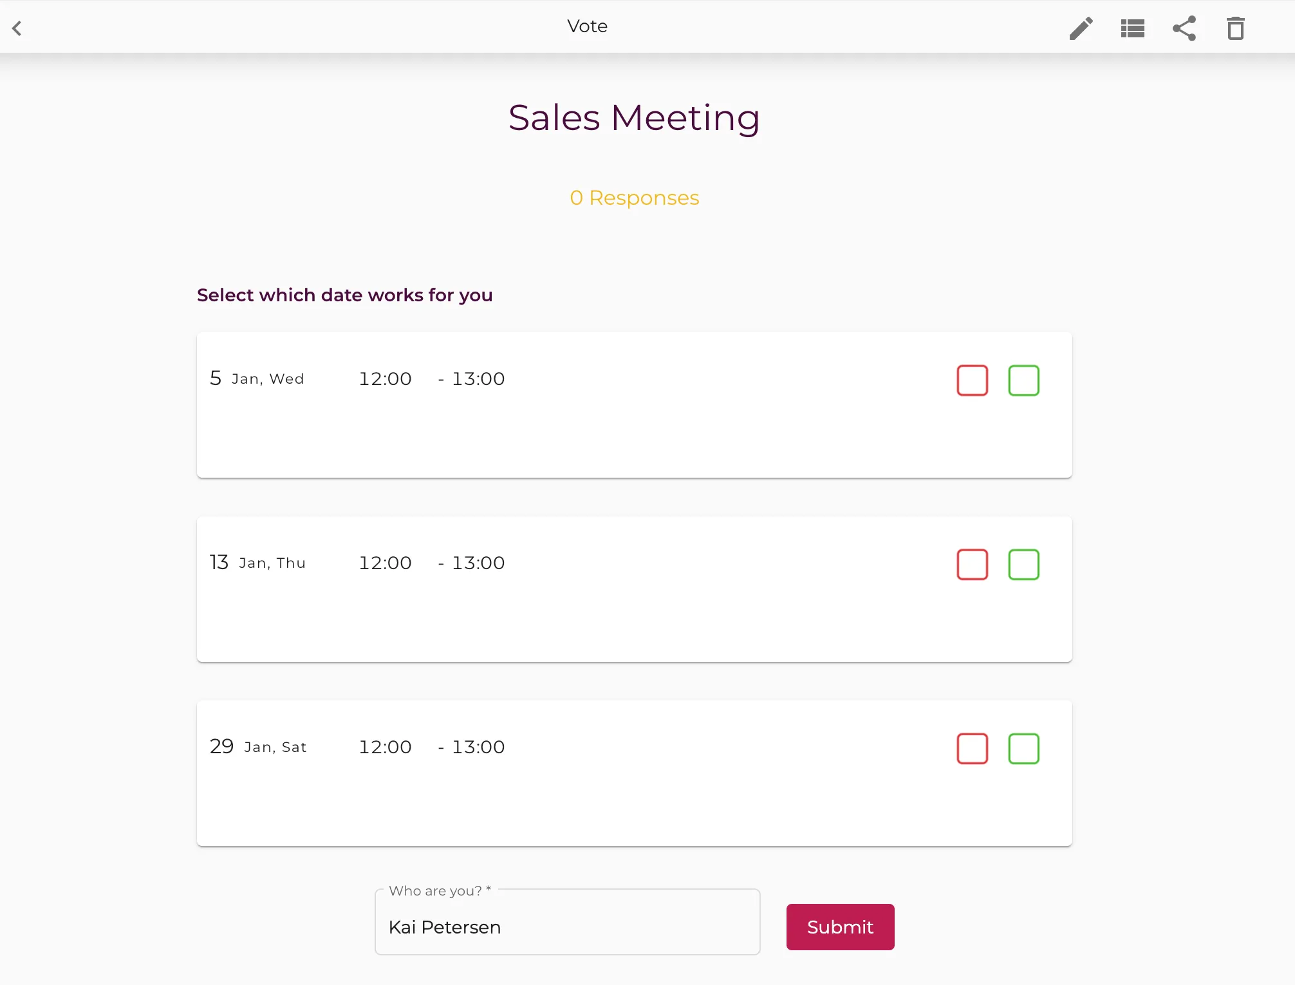Open the responses list view icon
The width and height of the screenshot is (1295, 985).
(1132, 28)
